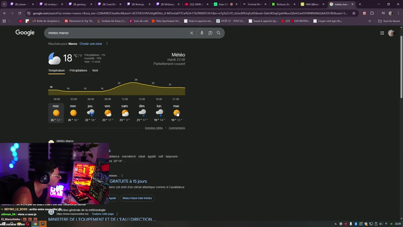The width and height of the screenshot is (403, 227).
Task: Open Traduire cette page link
Action: pyautogui.click(x=103, y=214)
